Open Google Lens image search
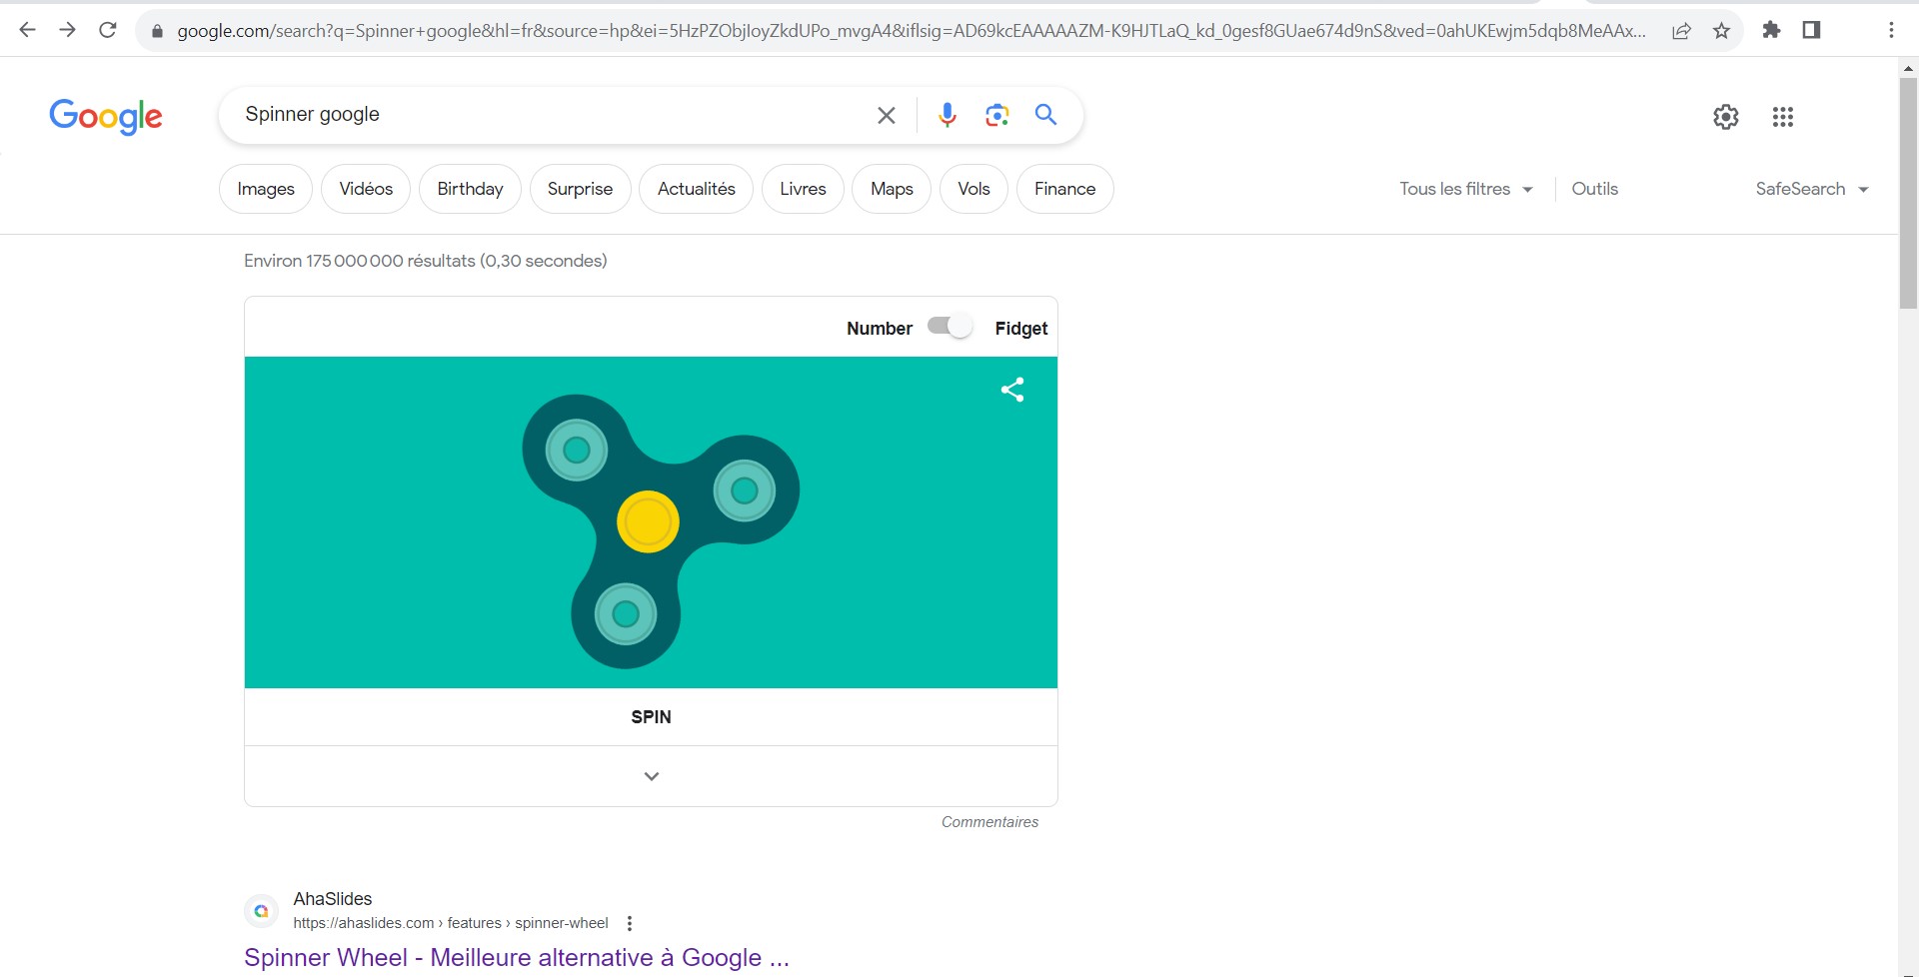The width and height of the screenshot is (1919, 977). click(x=996, y=115)
